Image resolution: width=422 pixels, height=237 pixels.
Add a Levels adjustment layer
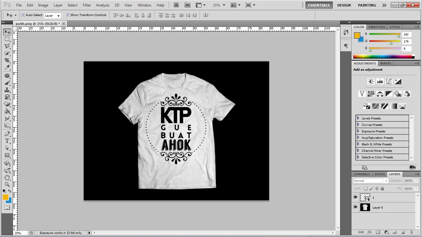pos(380,81)
